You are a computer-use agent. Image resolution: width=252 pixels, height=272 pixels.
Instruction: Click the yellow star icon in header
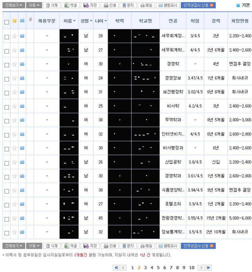[15, 21]
